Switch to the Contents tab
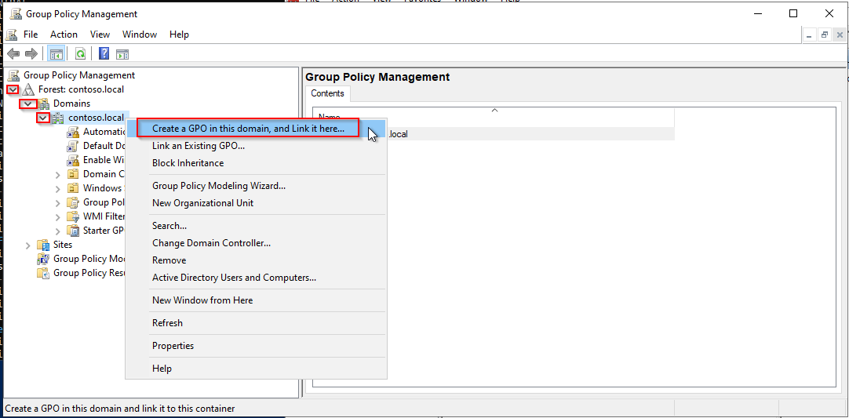This screenshot has height=418, width=849. 327,93
